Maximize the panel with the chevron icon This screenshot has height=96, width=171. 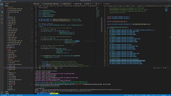[168, 68]
